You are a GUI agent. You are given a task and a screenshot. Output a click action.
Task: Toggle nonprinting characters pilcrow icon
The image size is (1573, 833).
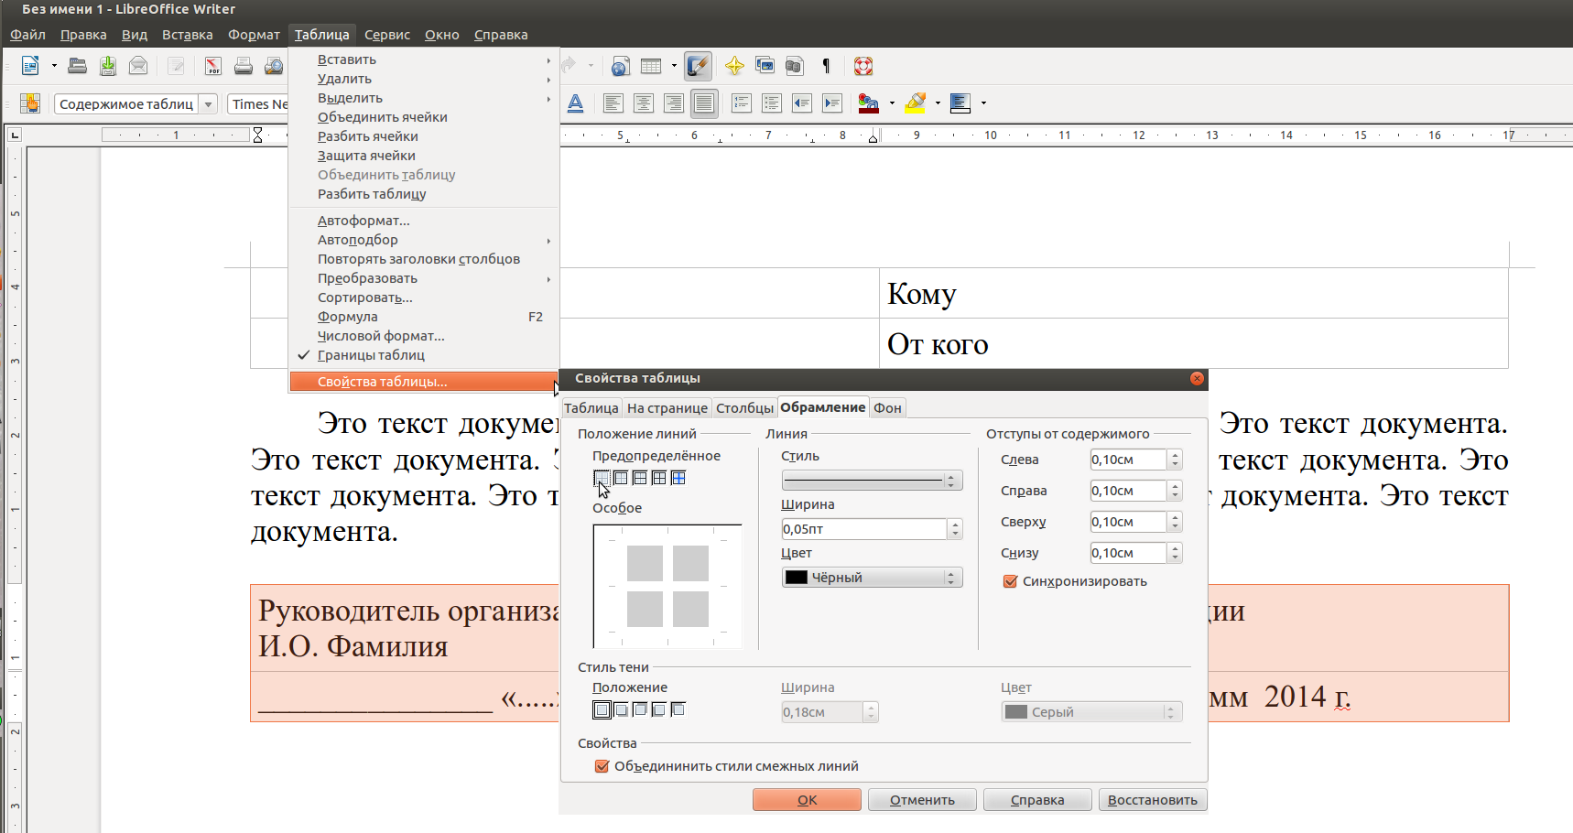826,66
